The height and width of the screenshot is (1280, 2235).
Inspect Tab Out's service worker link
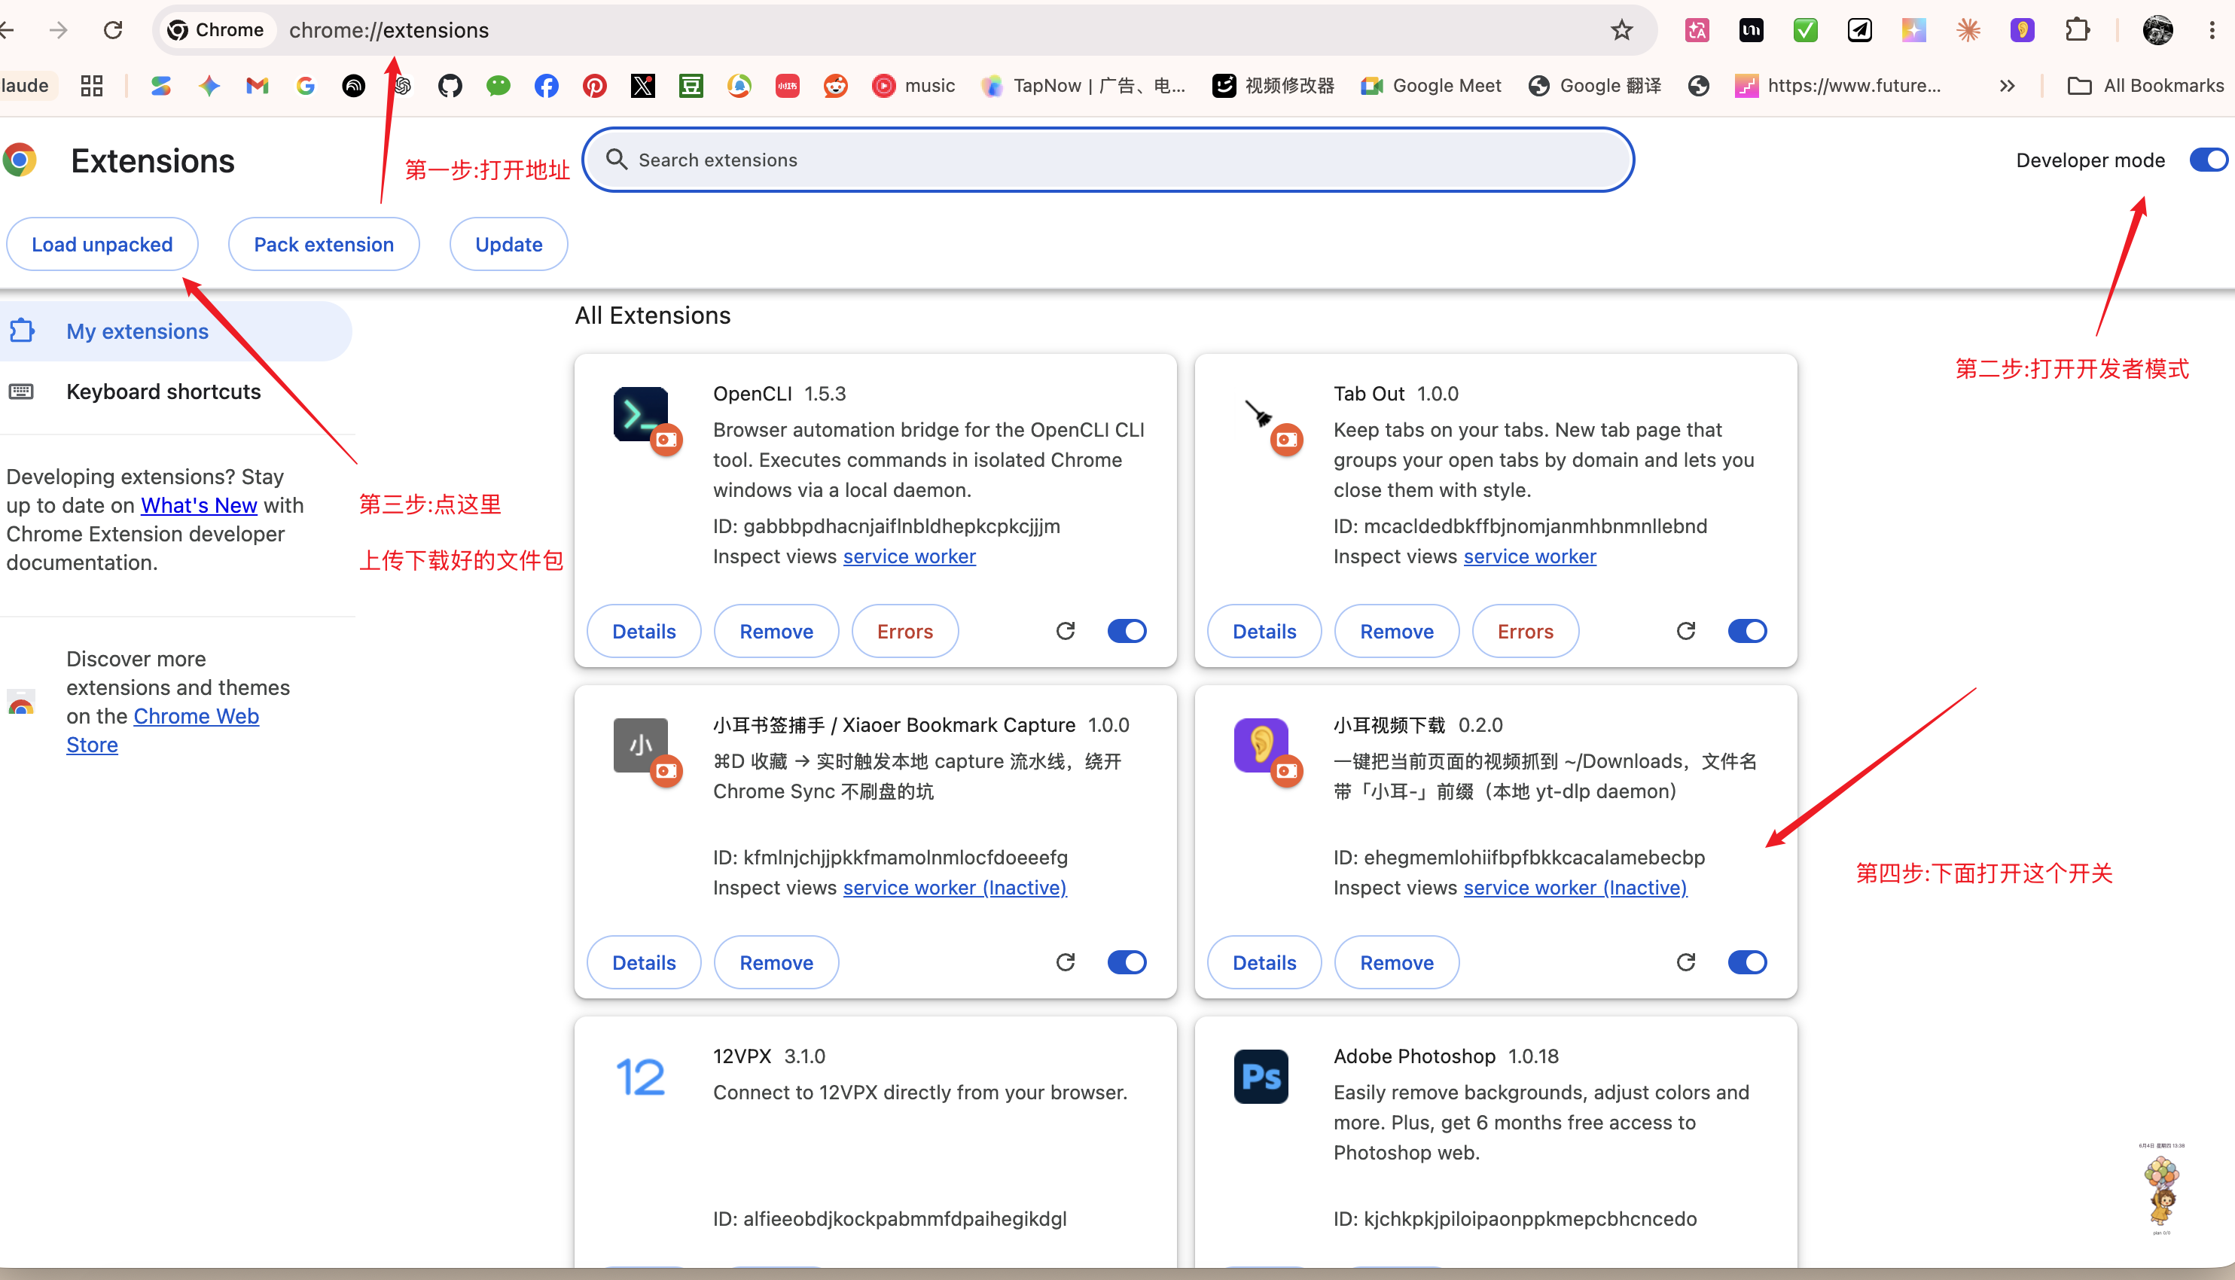point(1529,556)
